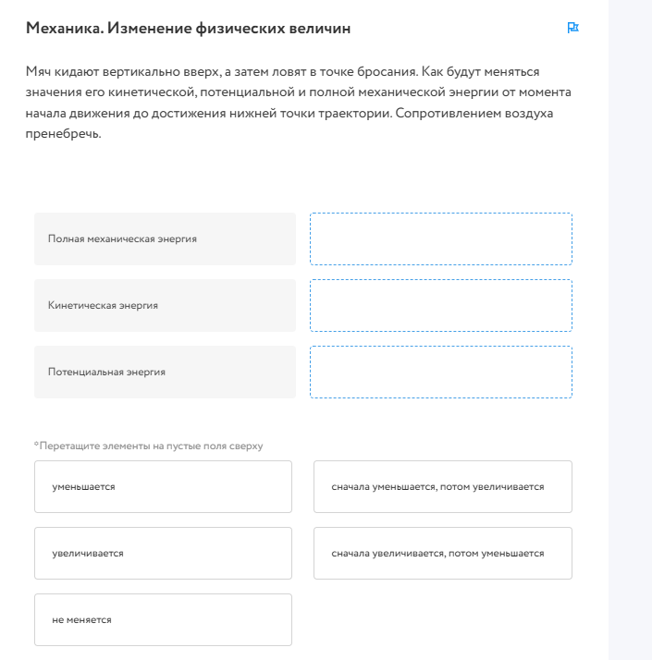Click empty drop field beside Потенциальная энергия
This screenshot has height=660, width=652.
tap(441, 372)
